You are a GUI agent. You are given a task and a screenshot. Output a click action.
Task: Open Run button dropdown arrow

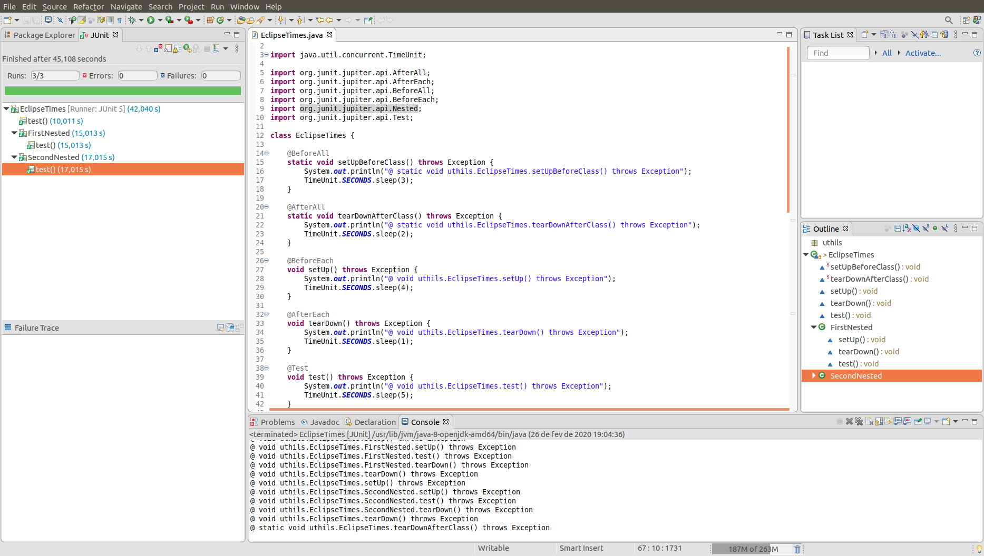(160, 20)
